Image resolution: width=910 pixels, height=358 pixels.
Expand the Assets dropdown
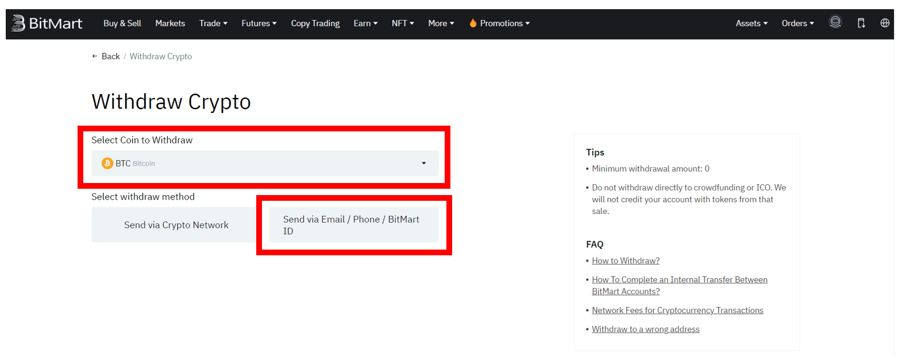click(x=751, y=24)
